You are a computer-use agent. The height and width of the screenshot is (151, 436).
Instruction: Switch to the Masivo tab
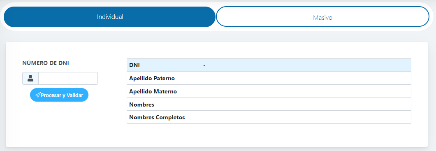(322, 17)
